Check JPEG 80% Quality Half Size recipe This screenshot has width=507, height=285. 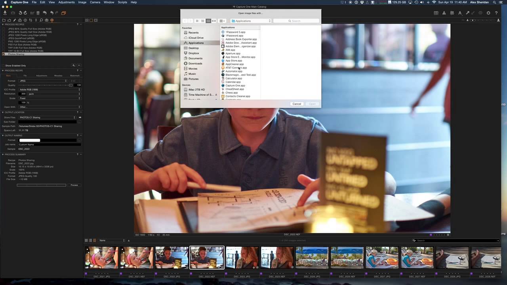click(x=4, y=32)
